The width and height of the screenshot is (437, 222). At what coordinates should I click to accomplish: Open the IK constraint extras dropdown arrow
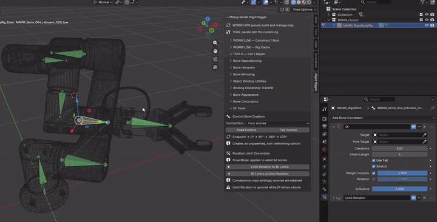pos(419,127)
